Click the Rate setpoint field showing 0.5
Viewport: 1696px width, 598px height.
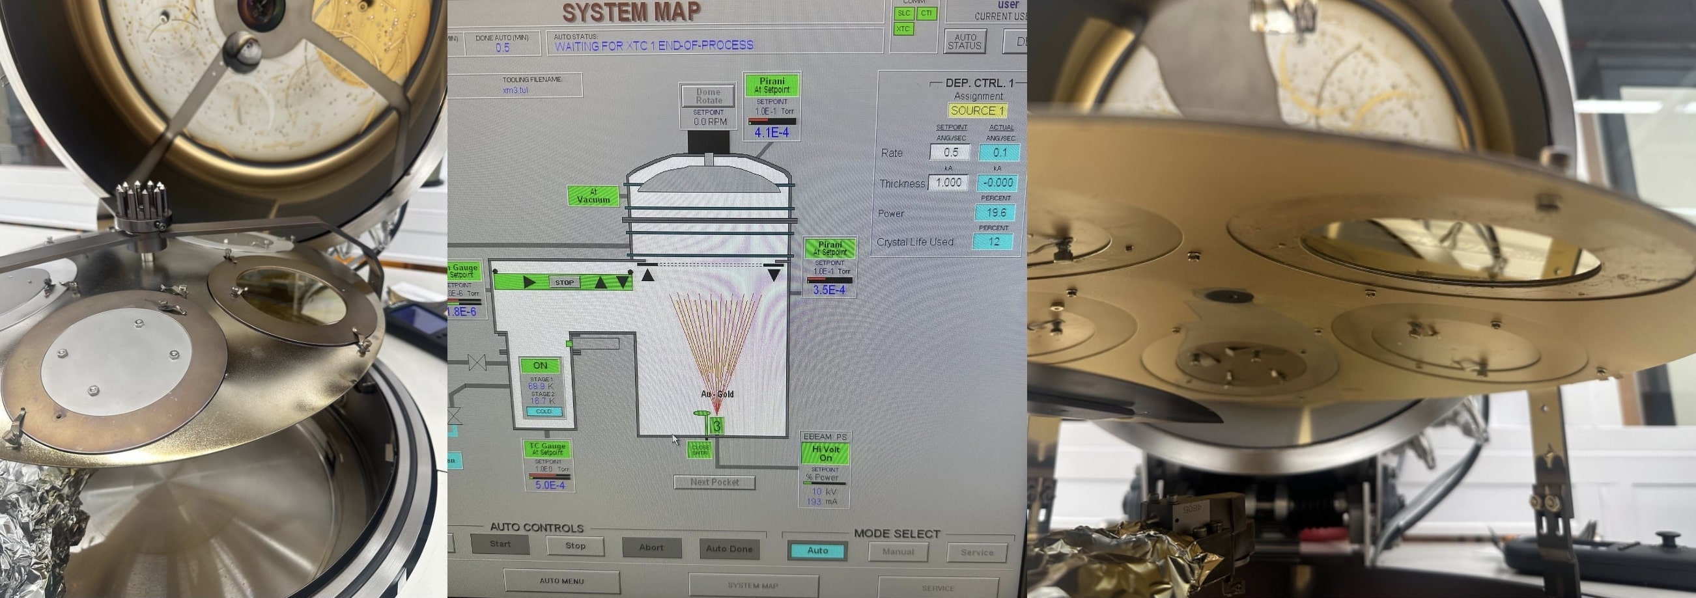950,152
